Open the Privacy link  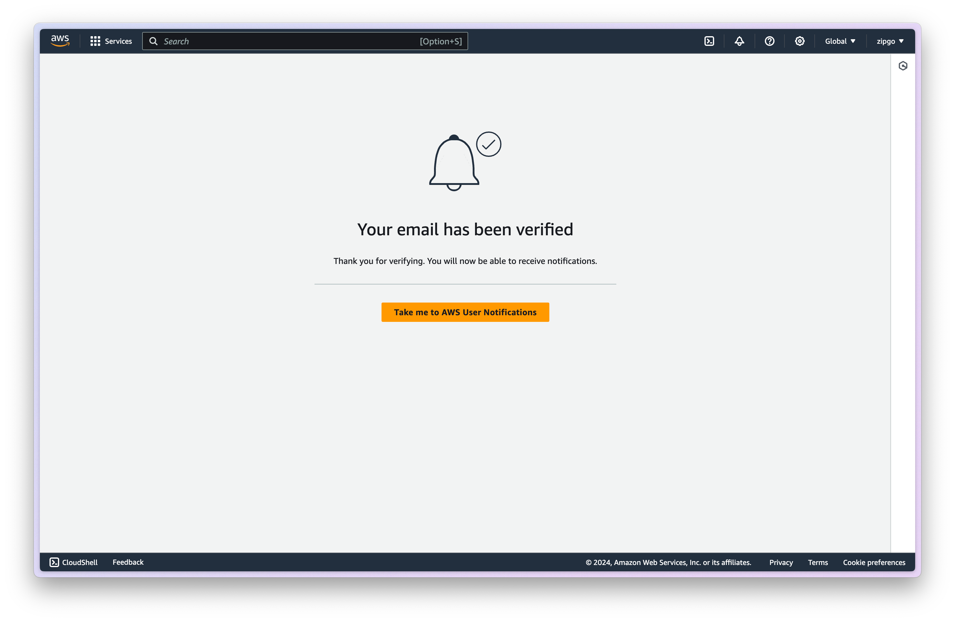coord(781,562)
